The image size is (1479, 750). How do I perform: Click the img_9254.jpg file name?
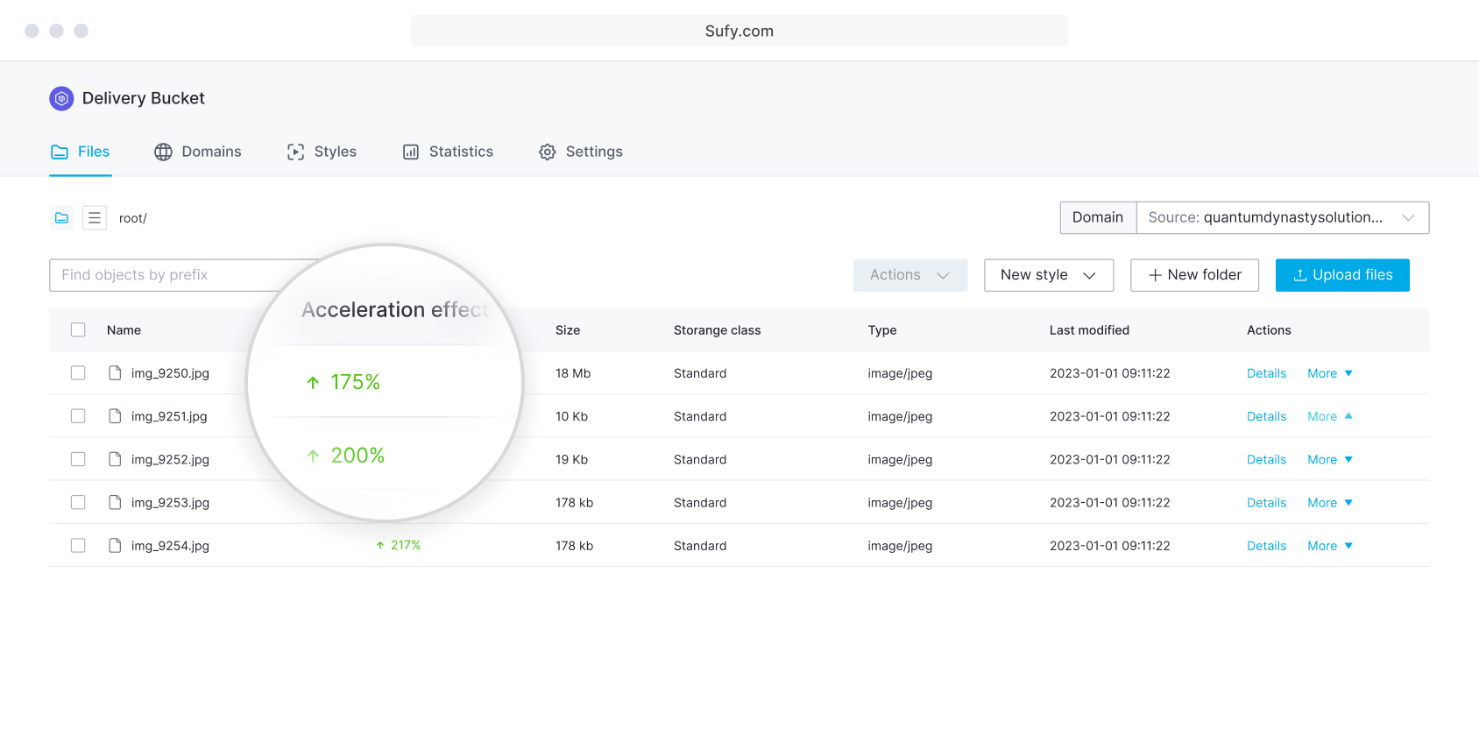[x=170, y=546]
